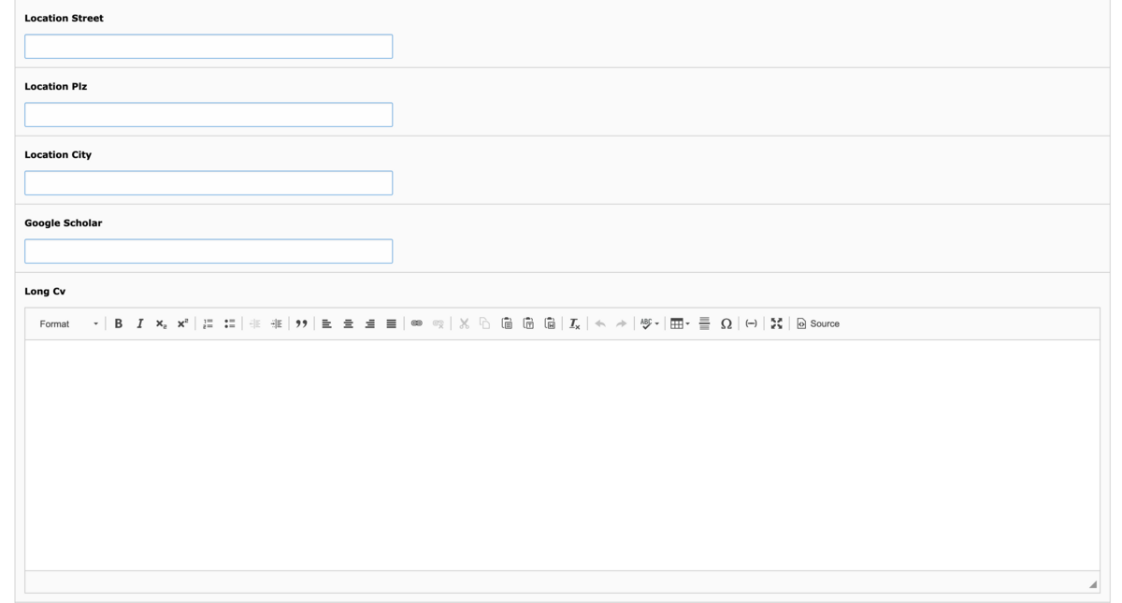The image size is (1122, 603).
Task: Justify the text alignment
Action: point(392,323)
